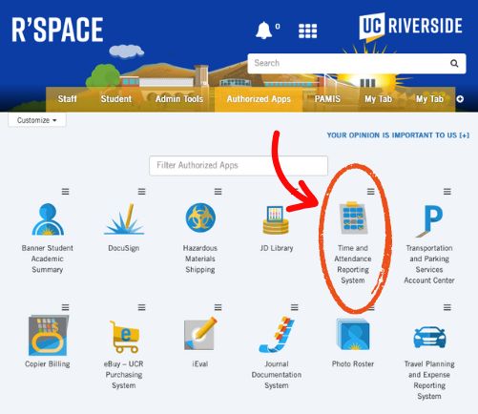Screen dimensions: 478x414
Task: Open the Copier Billing app
Action: tap(48, 335)
